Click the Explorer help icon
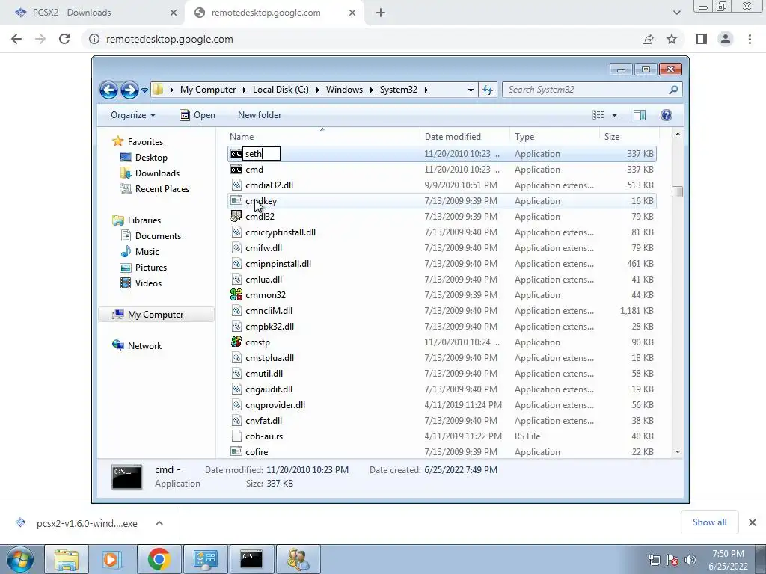Image resolution: width=766 pixels, height=574 pixels. 666,115
